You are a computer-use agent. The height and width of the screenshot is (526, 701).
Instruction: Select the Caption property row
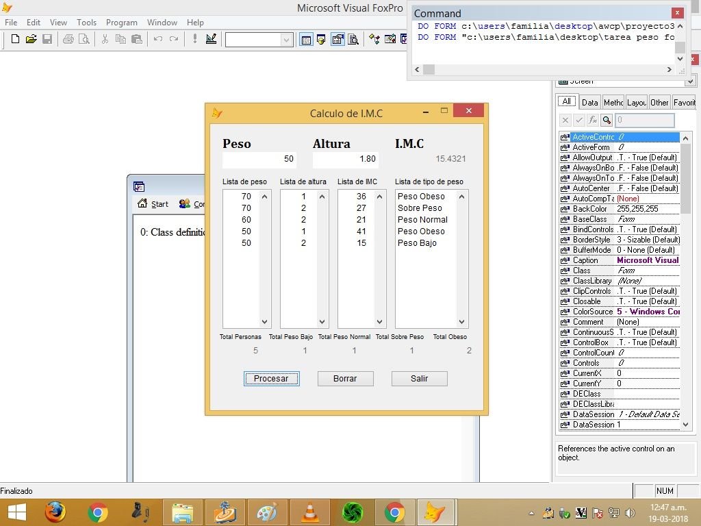click(x=620, y=260)
